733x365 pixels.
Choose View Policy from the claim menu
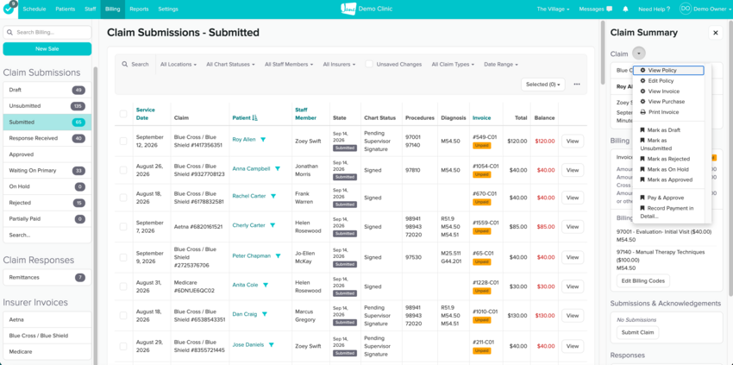668,70
